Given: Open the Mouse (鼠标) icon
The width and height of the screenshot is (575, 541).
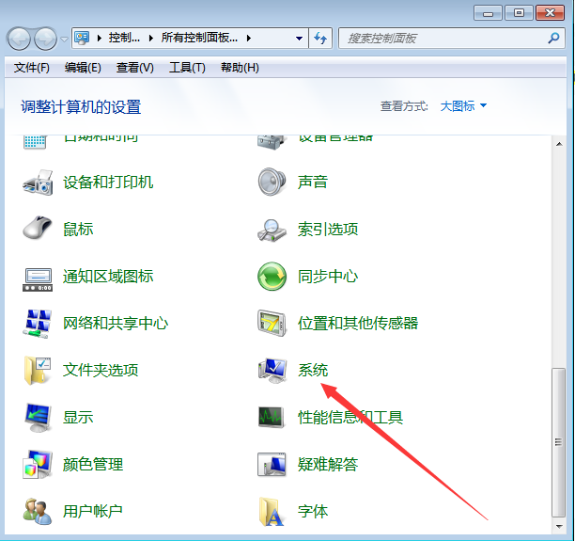Looking at the screenshot, I should (x=38, y=228).
